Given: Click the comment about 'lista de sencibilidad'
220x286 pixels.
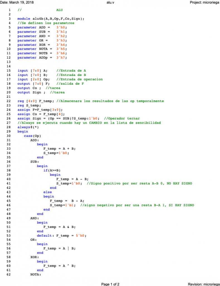Looking at the screenshot, I should tap(89, 123).
